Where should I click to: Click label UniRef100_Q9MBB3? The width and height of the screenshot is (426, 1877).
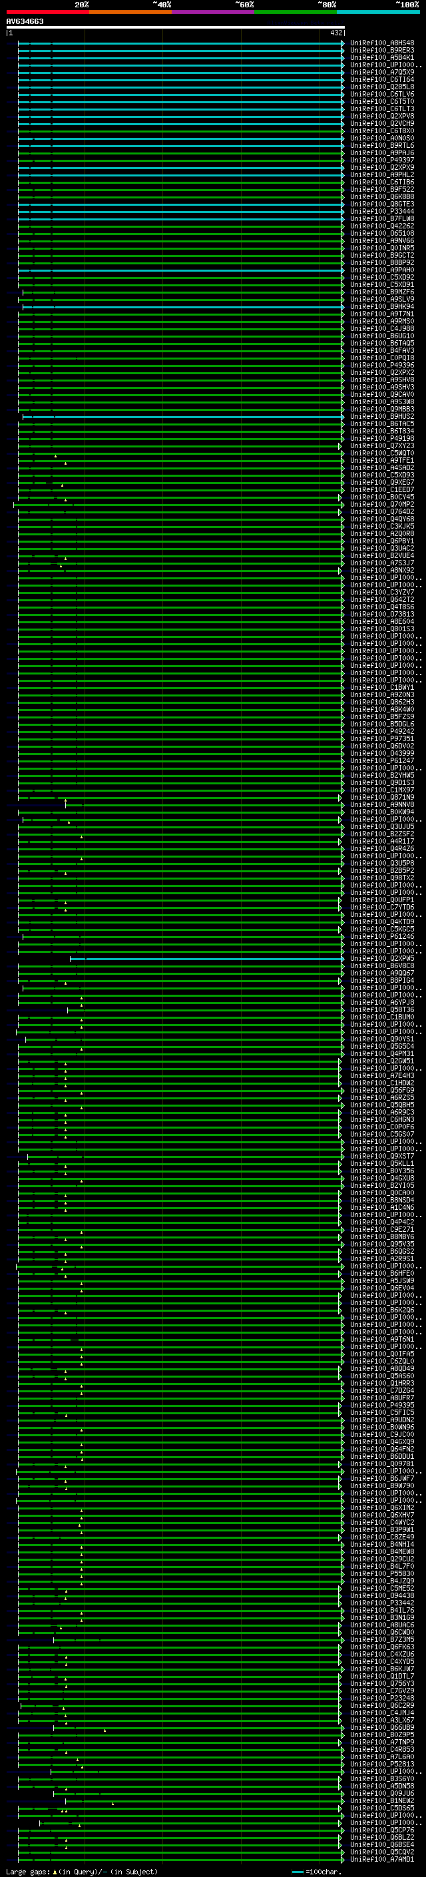pyautogui.click(x=382, y=409)
